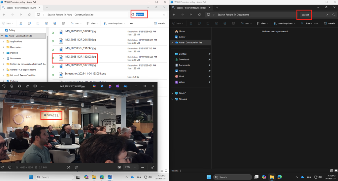This screenshot has width=338, height=181.
Task: Add the photo to favorites with the heart icon
Action: (2, 167)
